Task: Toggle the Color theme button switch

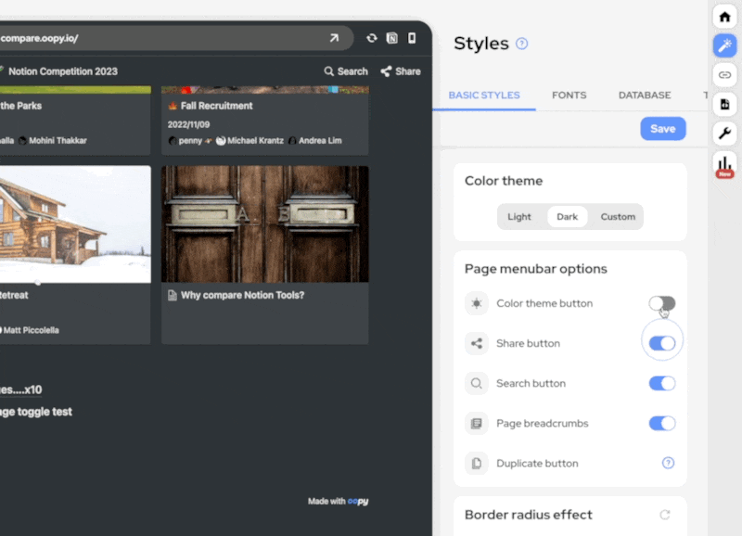Action: [662, 303]
